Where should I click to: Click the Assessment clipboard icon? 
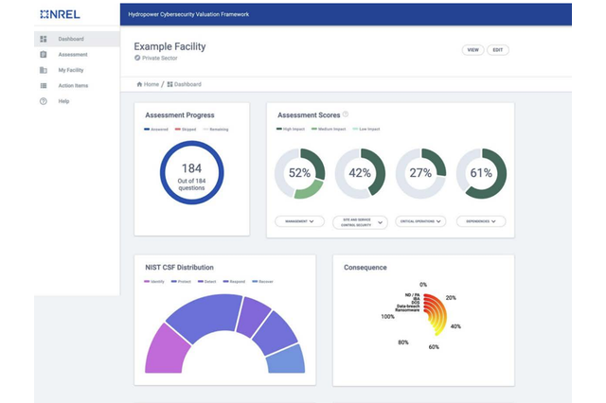pyautogui.click(x=44, y=55)
